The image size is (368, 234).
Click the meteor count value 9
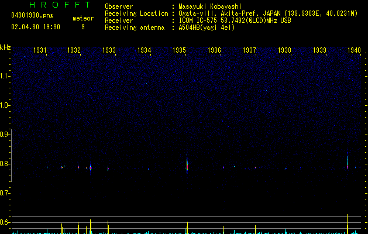click(x=83, y=27)
